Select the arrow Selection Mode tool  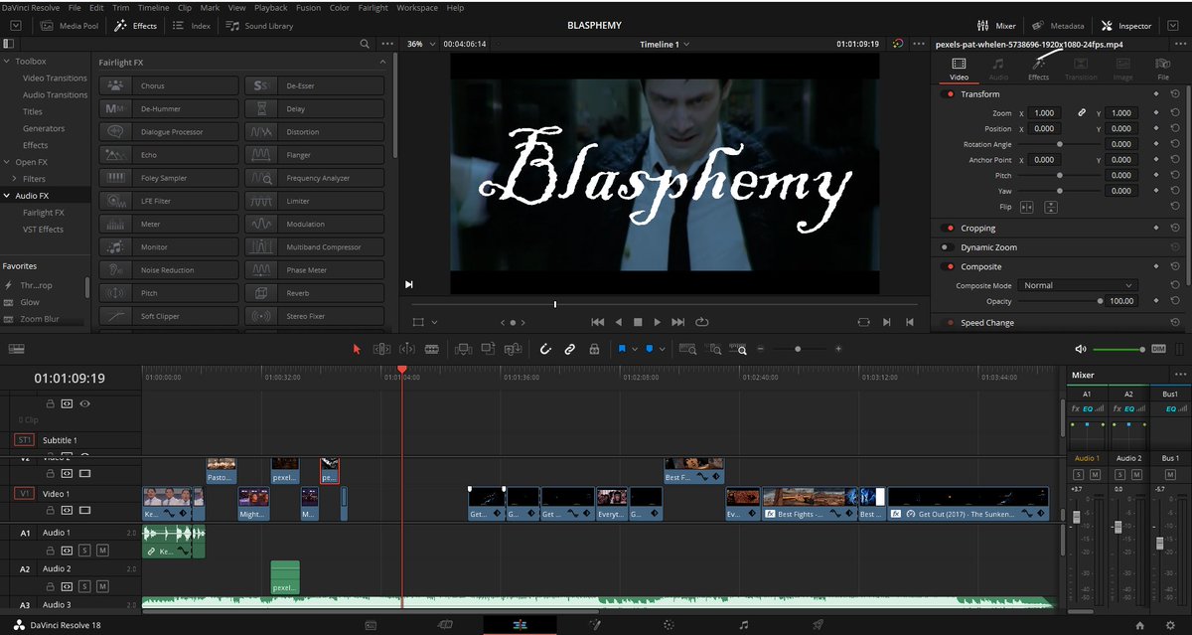pos(359,349)
